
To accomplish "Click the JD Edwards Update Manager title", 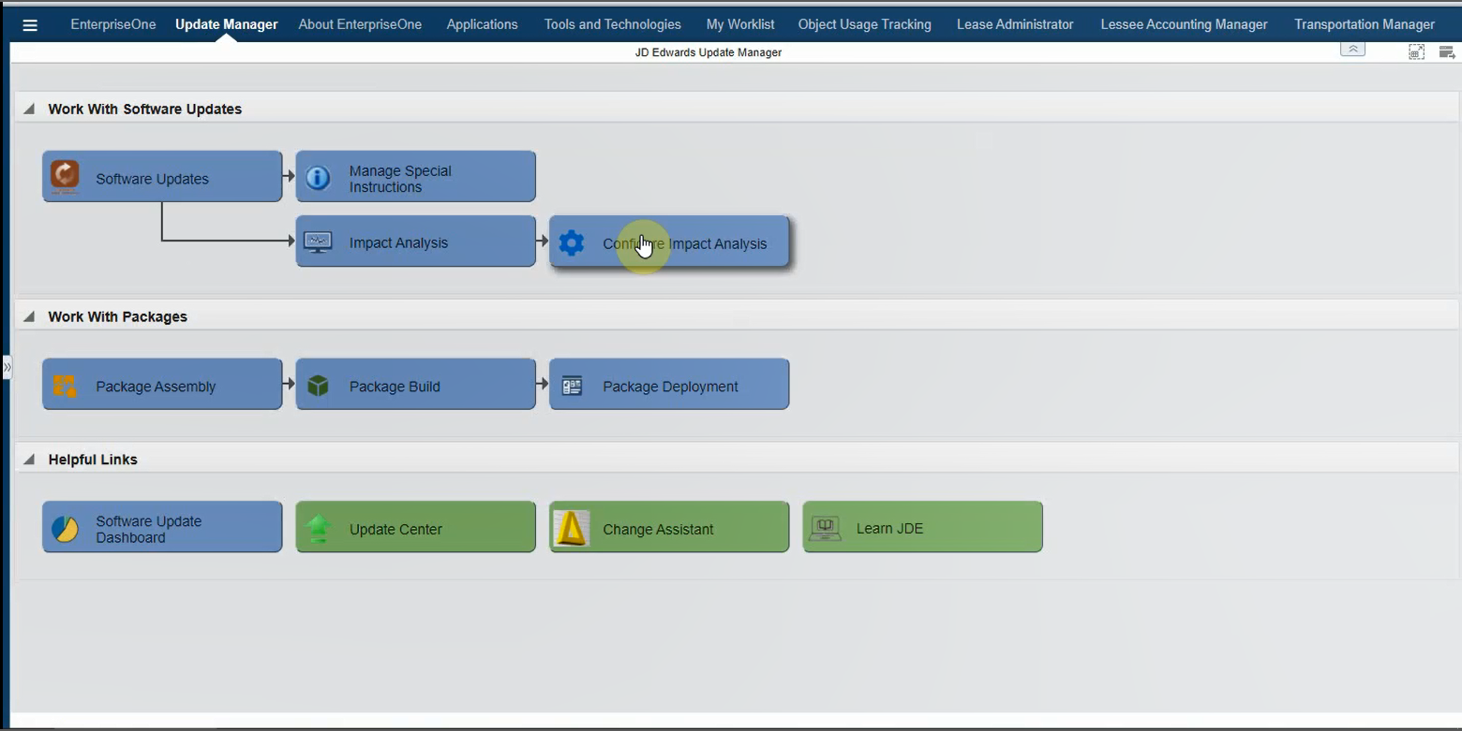I will [709, 52].
